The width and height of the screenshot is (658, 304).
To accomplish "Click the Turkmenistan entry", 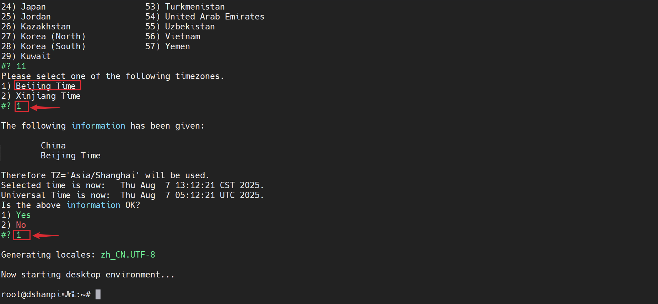I will [195, 7].
